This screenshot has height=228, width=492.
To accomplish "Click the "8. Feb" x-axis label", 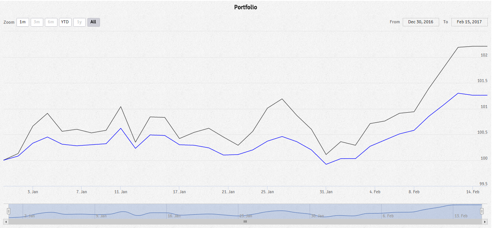I will point(414,192).
